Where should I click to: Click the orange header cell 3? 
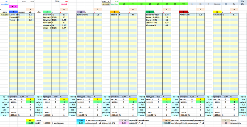[x=115, y=12]
